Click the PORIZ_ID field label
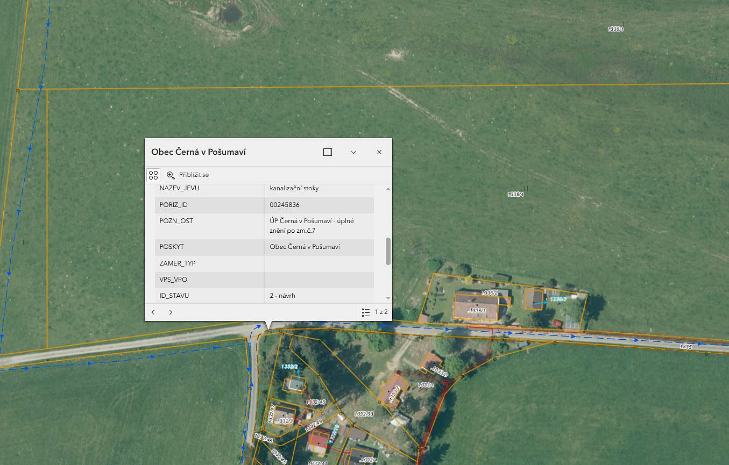This screenshot has width=729, height=465. pyautogui.click(x=174, y=205)
